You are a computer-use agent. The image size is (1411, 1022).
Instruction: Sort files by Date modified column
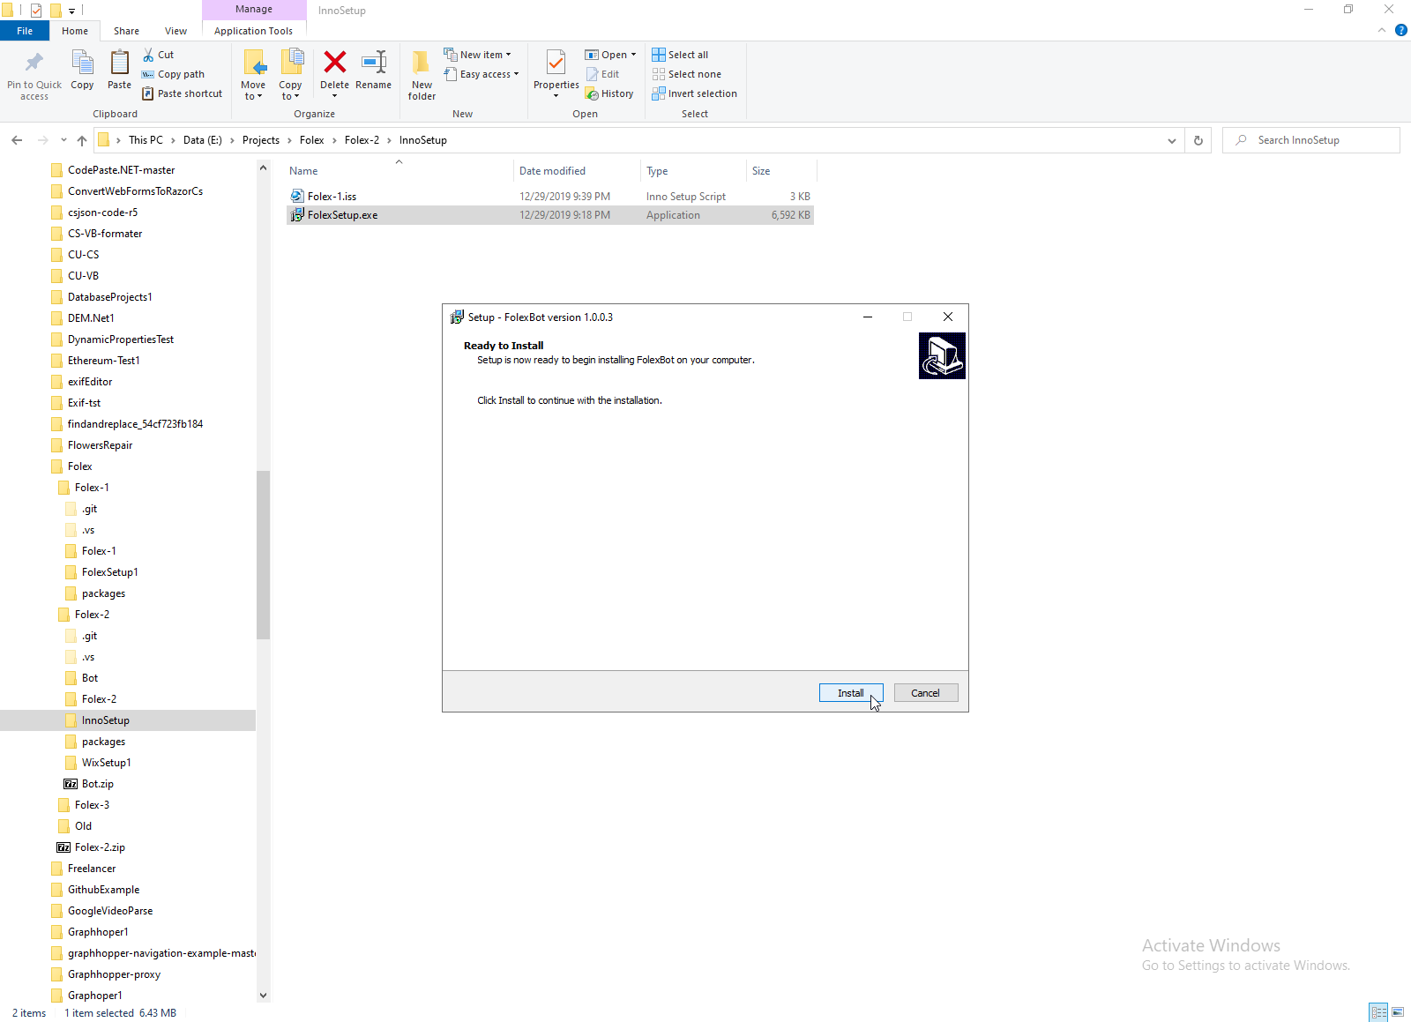(577, 171)
